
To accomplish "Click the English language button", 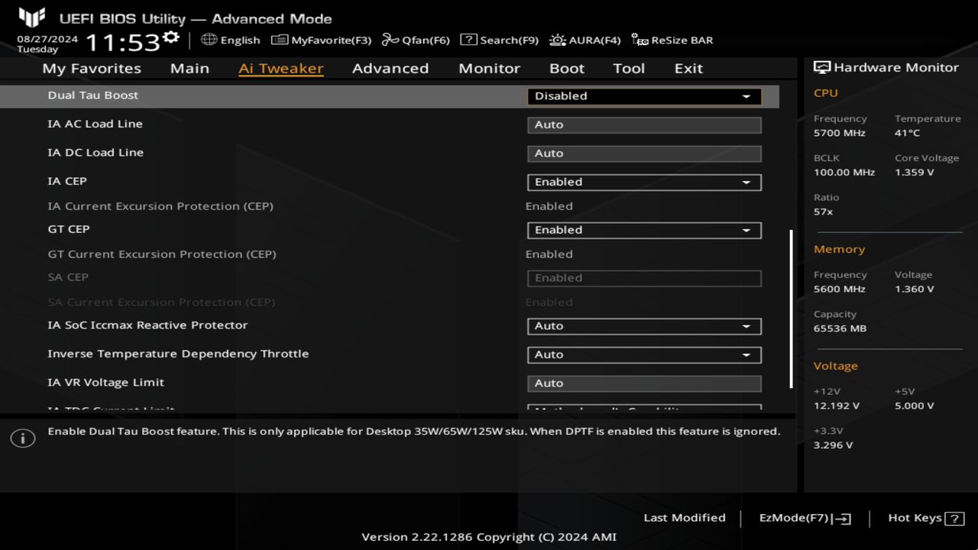I will [231, 40].
